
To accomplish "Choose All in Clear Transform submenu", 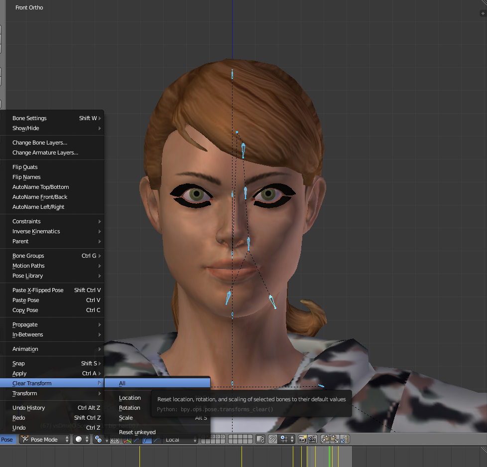I will click(157, 383).
